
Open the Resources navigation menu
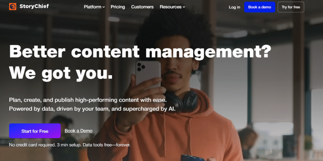coord(170,7)
